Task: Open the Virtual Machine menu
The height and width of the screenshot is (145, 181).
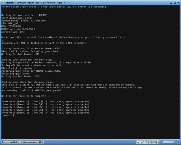Action: (x=49, y=3)
